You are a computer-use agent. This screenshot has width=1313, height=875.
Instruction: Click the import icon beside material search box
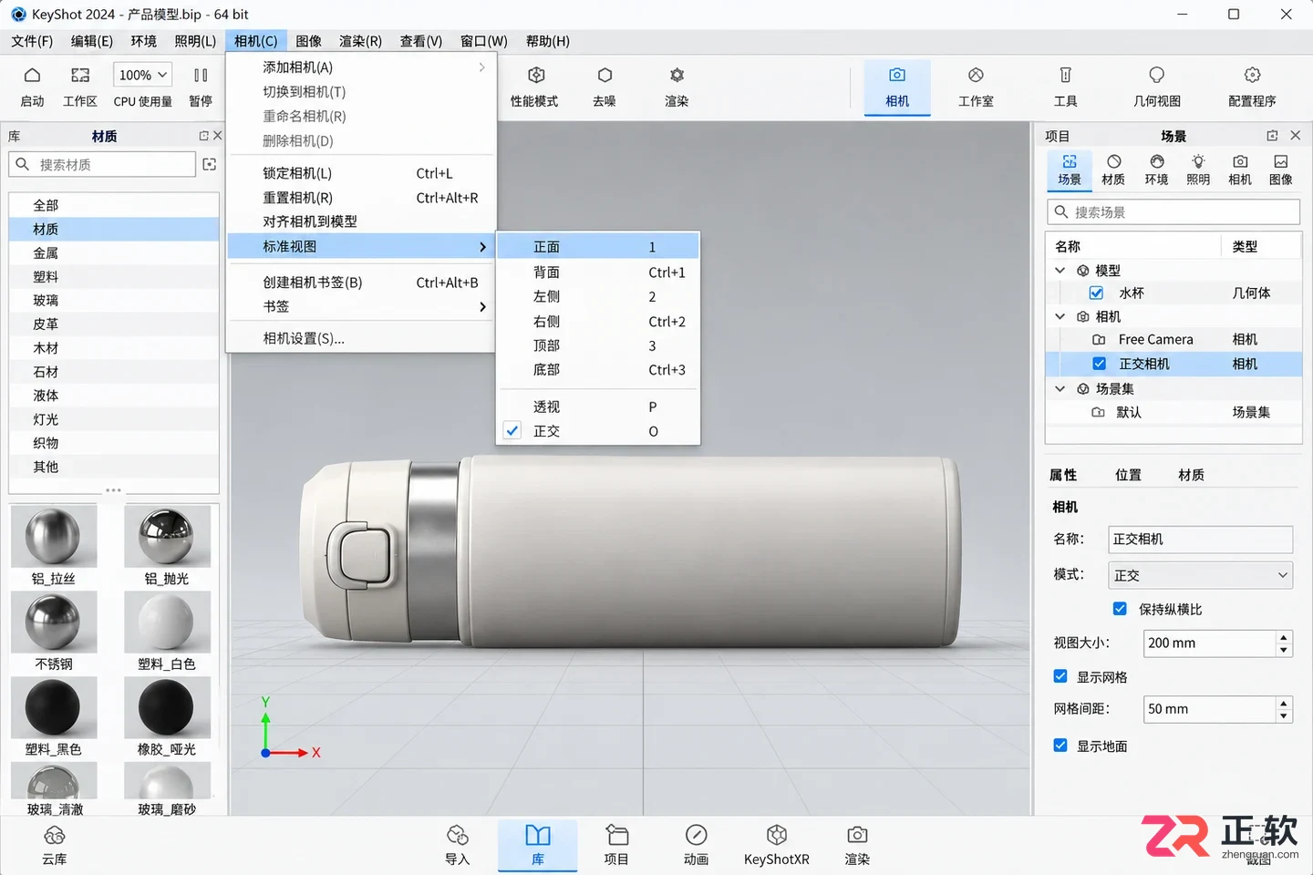pos(210,164)
